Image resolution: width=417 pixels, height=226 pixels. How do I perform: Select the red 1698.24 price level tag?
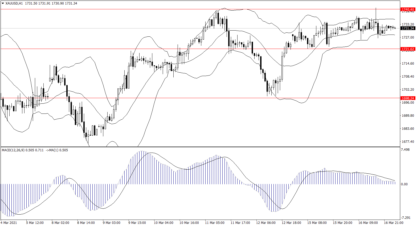click(x=408, y=98)
